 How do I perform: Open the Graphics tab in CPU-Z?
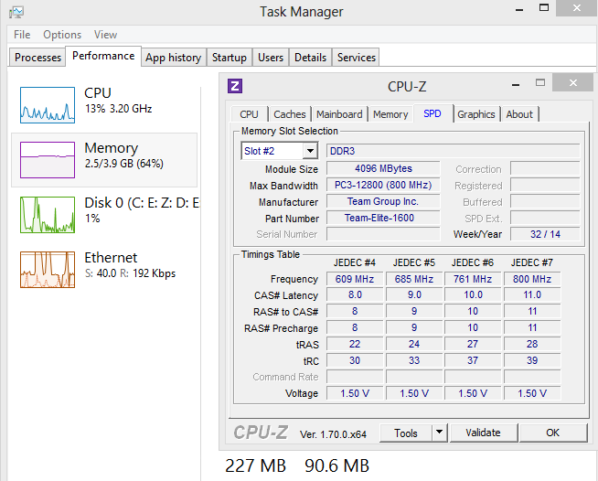point(476,114)
